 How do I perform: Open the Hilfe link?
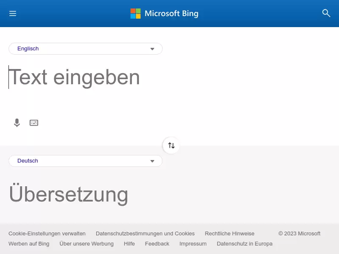coord(129,244)
